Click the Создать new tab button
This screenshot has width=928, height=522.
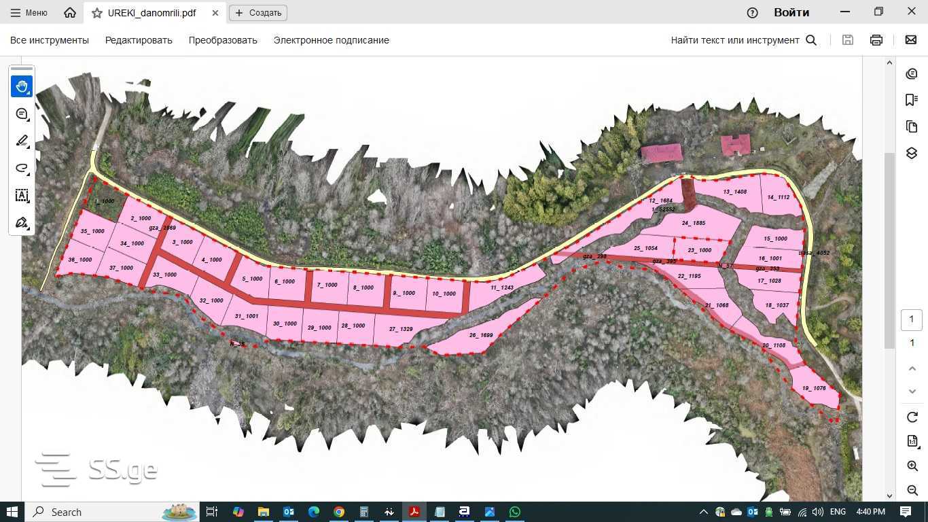tap(258, 13)
